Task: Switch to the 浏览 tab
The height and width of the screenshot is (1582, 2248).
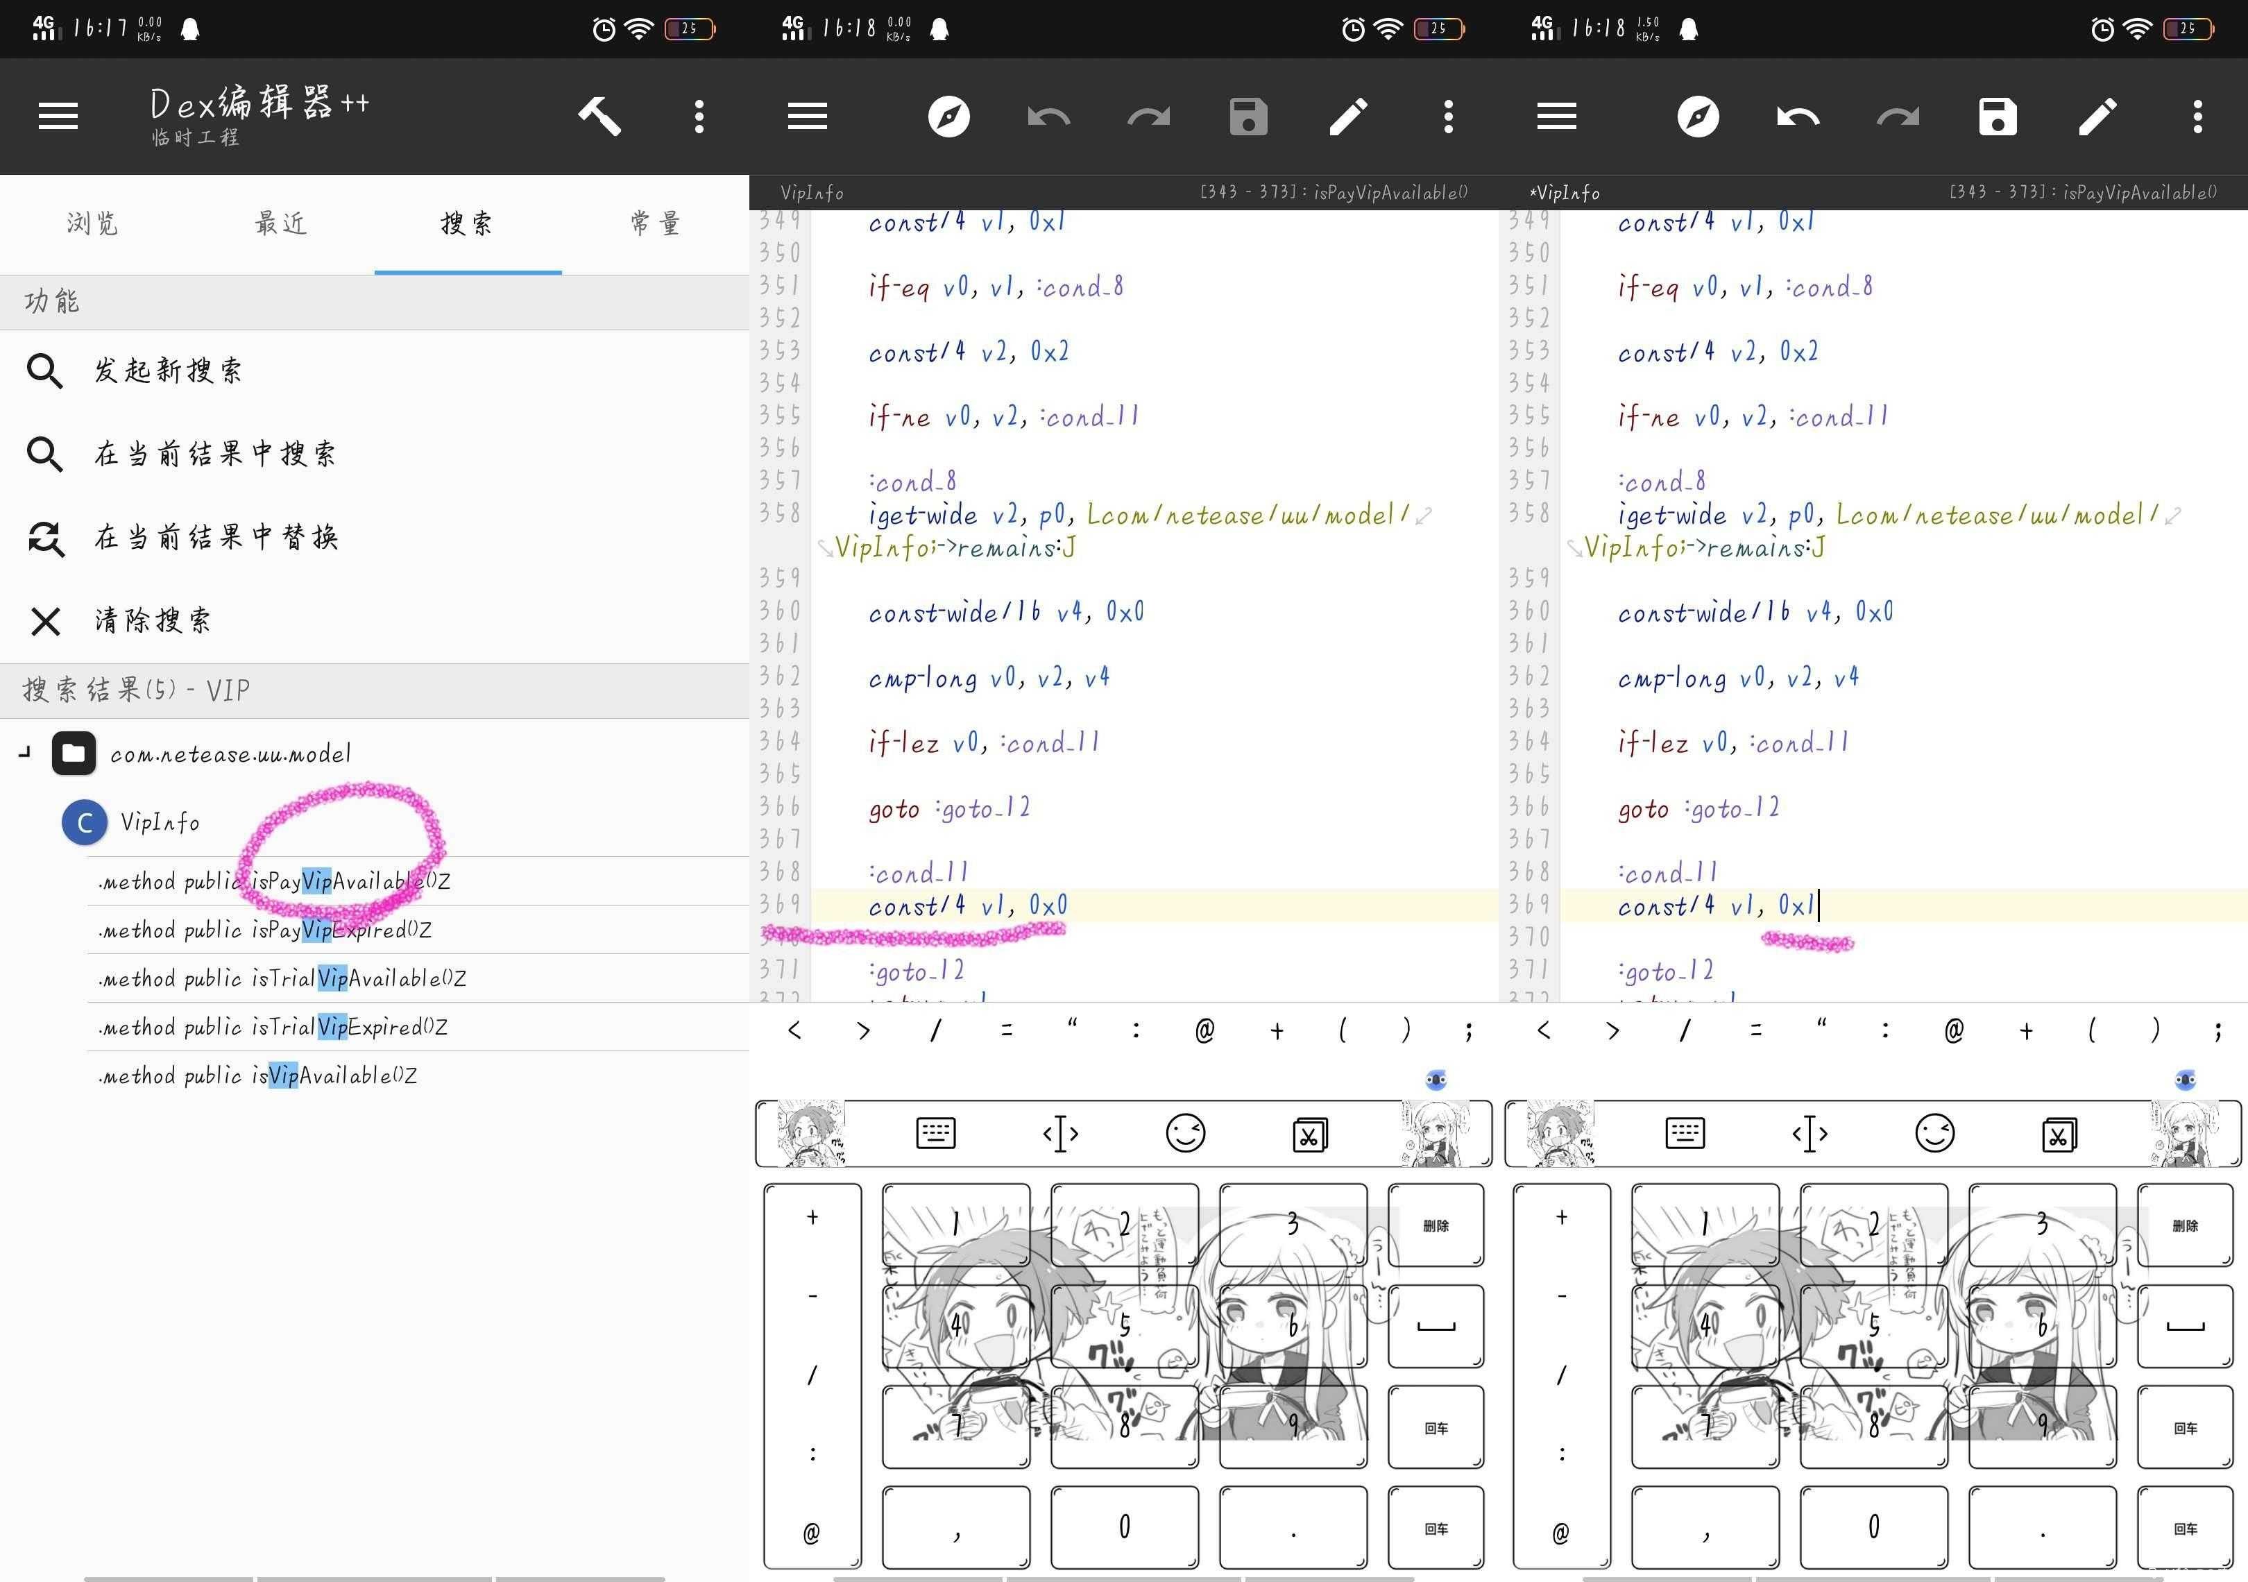Action: click(x=93, y=224)
